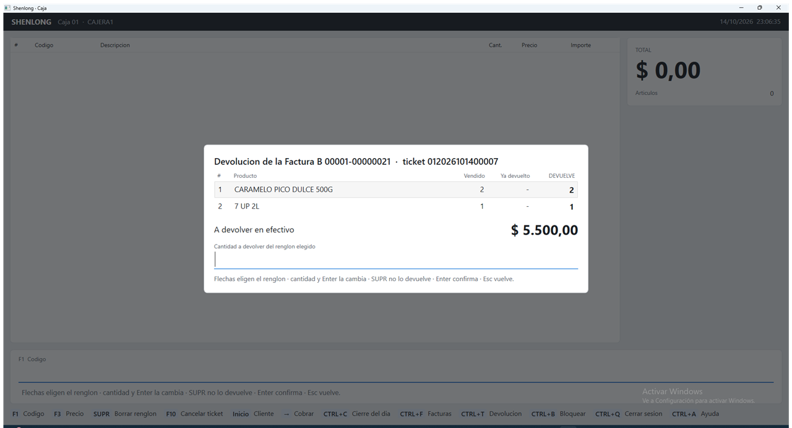Click CTRL+T Devolucion in the shortcut bar
Screen dimensions: 792x428
[x=491, y=414]
